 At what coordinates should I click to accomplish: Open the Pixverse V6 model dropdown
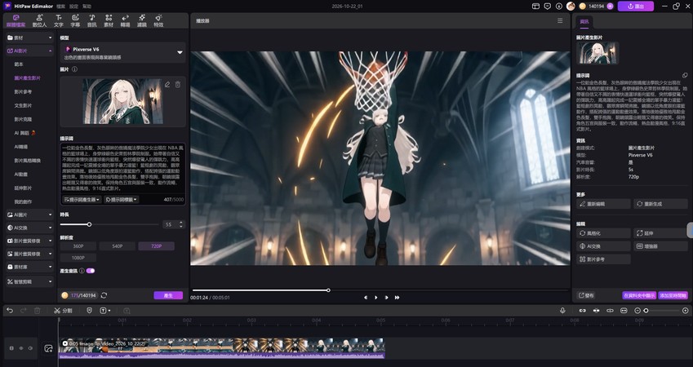point(122,52)
